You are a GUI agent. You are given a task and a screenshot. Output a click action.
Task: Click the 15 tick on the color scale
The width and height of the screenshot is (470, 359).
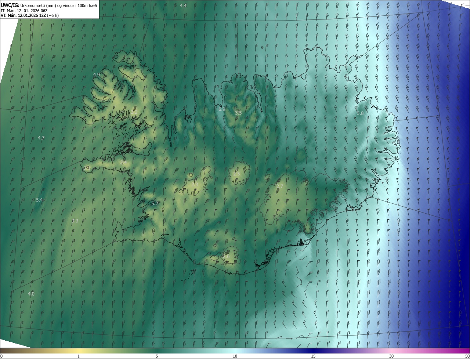[x=313, y=356]
